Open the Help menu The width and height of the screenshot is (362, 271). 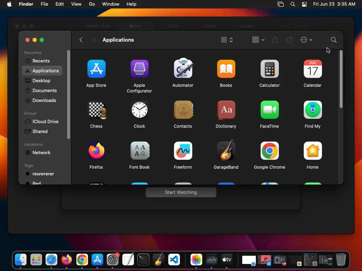[132, 4]
